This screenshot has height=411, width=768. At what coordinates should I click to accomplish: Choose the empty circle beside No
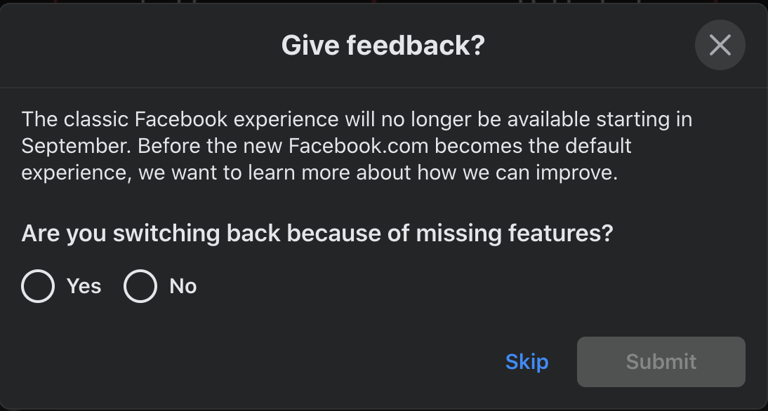(x=140, y=286)
